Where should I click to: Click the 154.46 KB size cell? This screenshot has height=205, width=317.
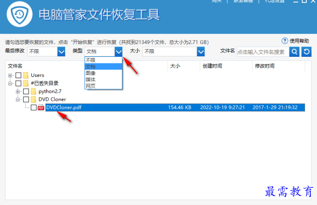click(x=180, y=107)
